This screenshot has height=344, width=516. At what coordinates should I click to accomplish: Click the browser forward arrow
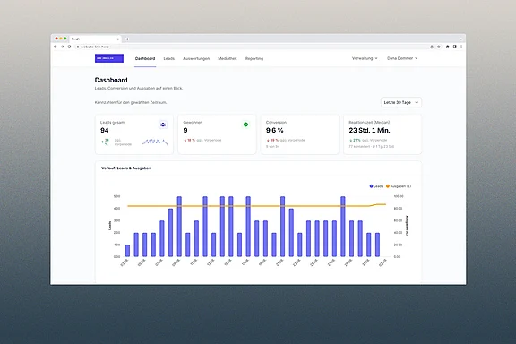[x=62, y=47]
